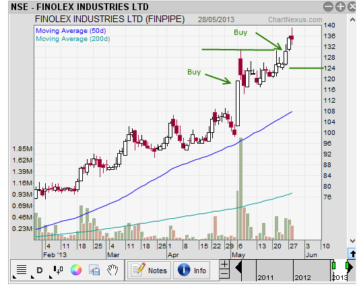Click the save chart image icon
357x286 pixels.
pyautogui.click(x=94, y=270)
